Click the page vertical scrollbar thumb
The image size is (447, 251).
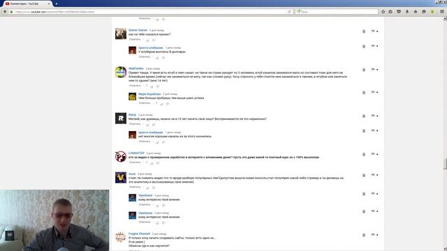pos(445,164)
